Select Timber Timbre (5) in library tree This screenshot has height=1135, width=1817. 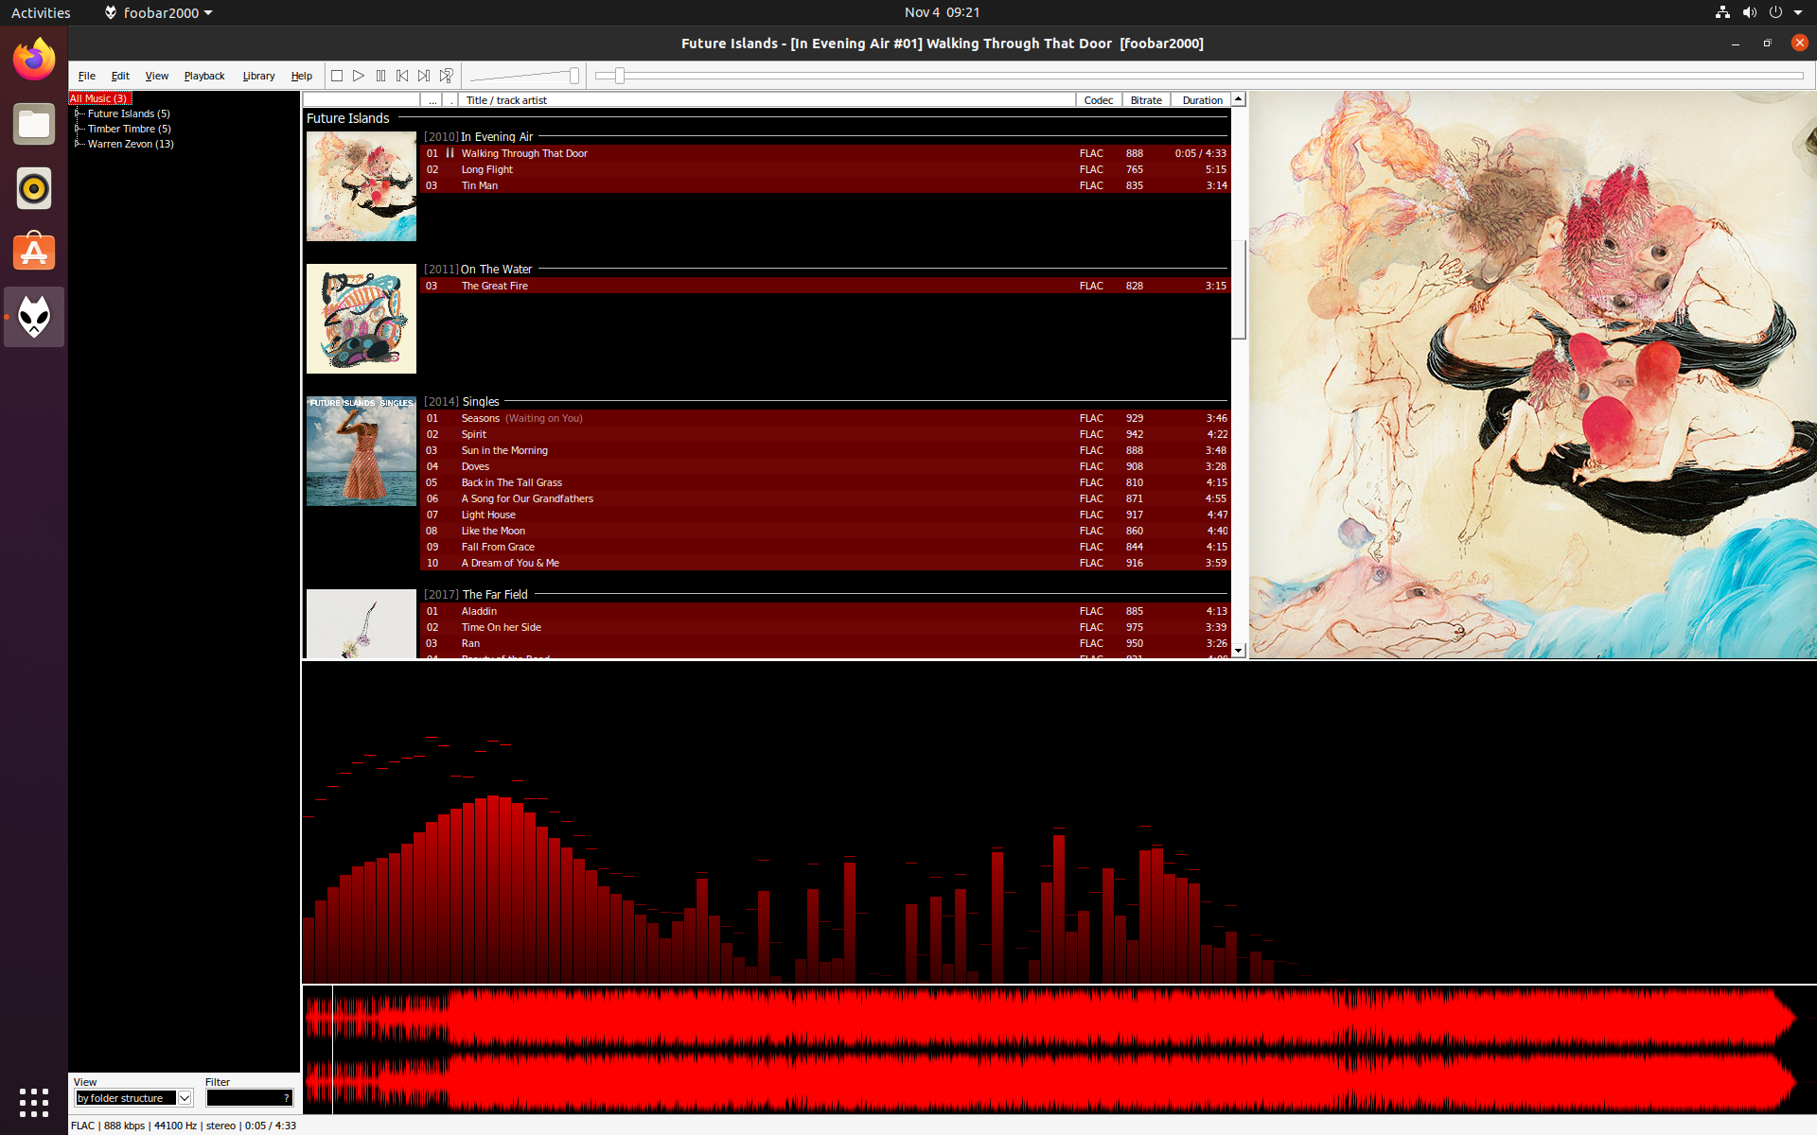click(x=130, y=129)
